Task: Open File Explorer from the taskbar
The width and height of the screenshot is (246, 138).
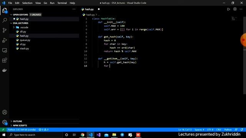Action: 114,135
